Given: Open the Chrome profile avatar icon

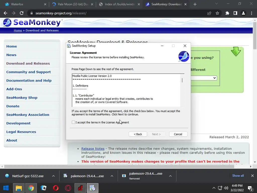Looking at the screenshot, I should click(243, 13).
